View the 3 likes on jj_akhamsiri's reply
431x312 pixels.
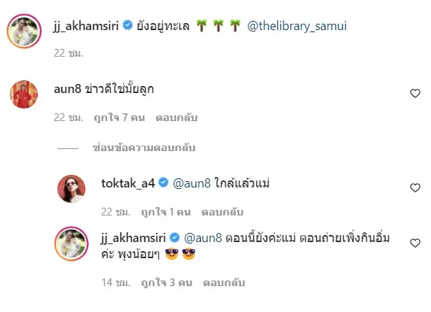(x=167, y=283)
